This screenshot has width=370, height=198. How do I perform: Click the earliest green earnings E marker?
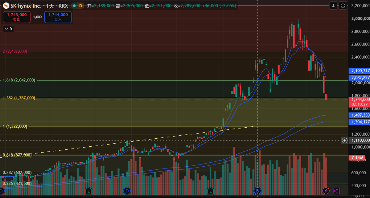(89, 191)
